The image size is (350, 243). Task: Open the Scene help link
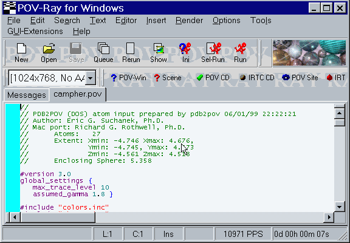pyautogui.click(x=168, y=78)
